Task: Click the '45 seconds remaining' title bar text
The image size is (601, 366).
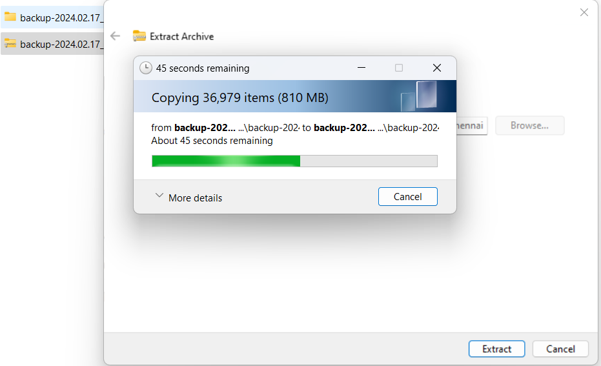Action: (203, 68)
